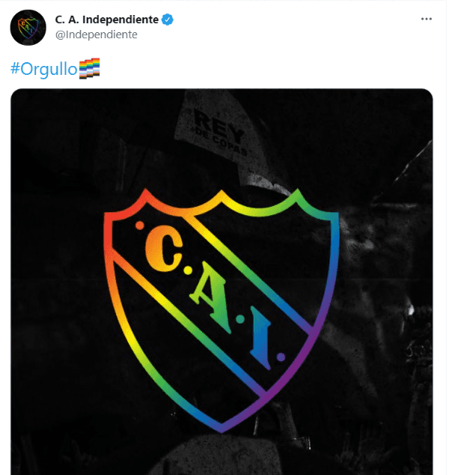Open the three-dot more options menu
Screen dimensions: 449x475
pyautogui.click(x=427, y=19)
